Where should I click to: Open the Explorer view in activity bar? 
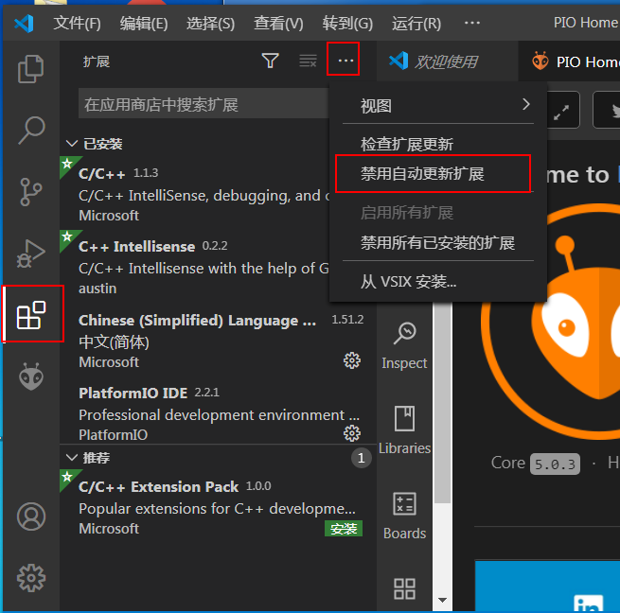31,69
